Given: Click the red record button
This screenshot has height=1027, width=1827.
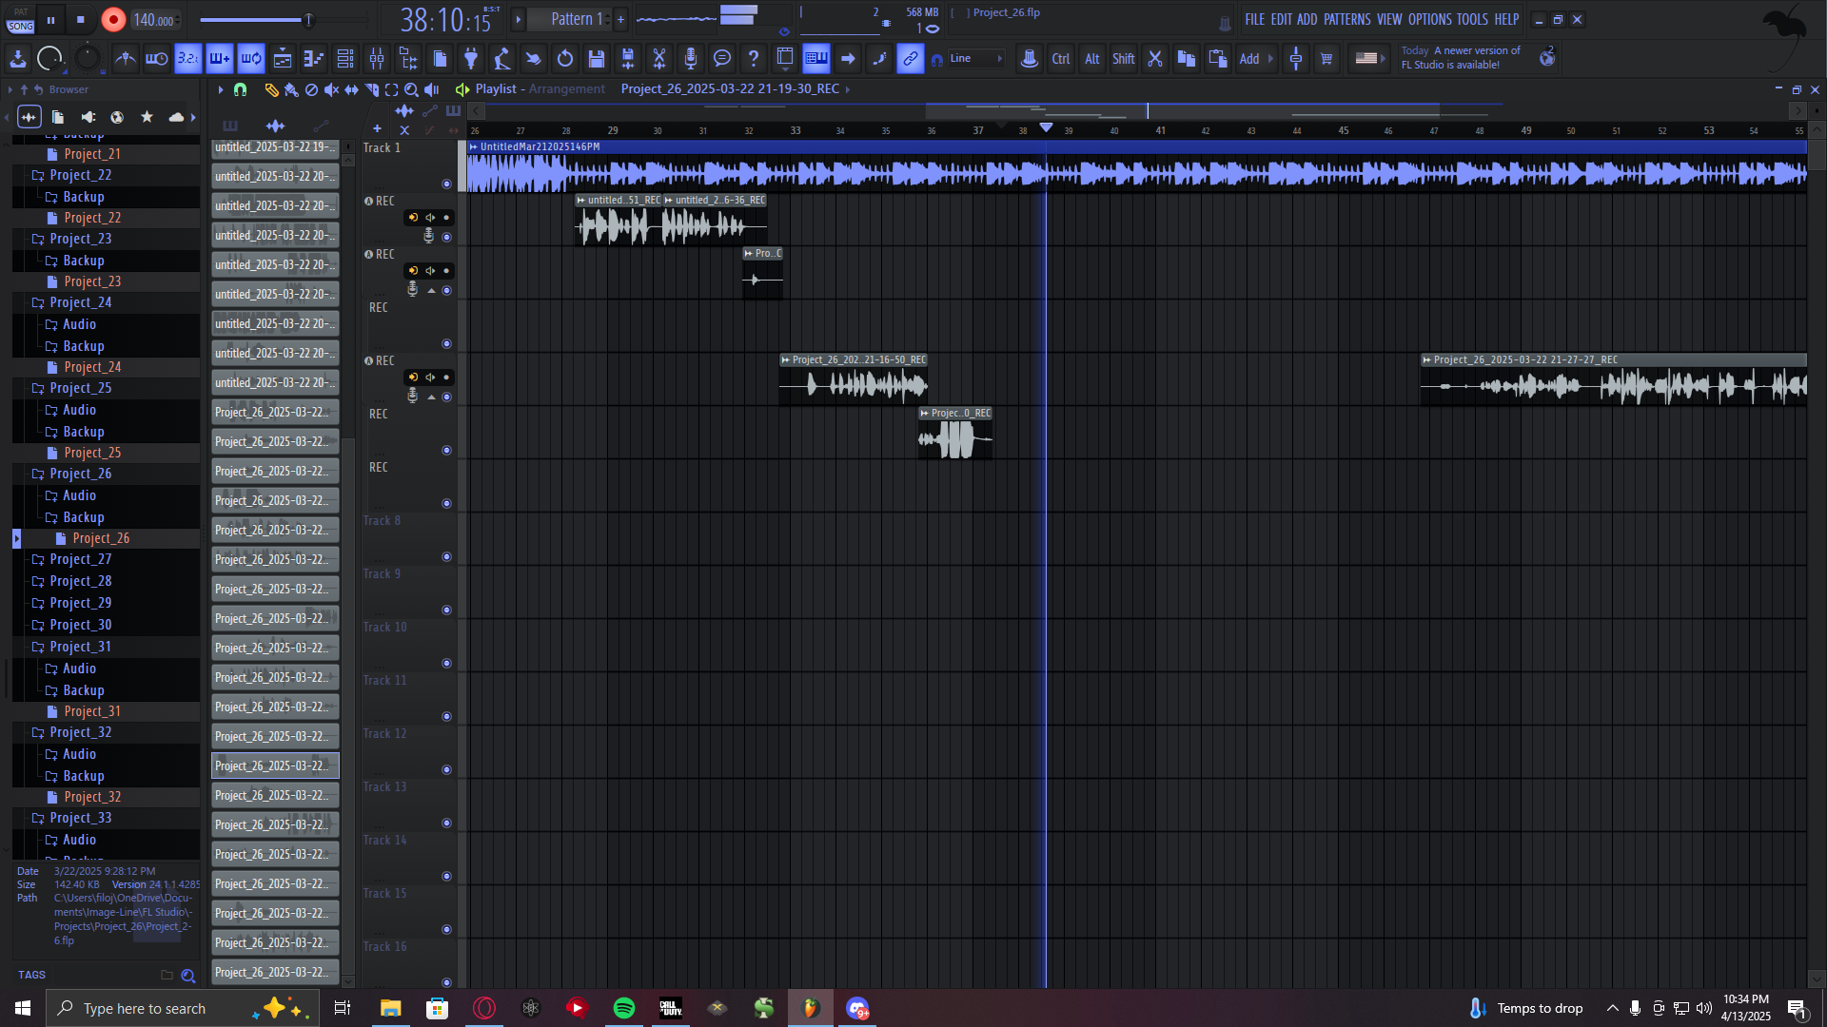Looking at the screenshot, I should [113, 20].
